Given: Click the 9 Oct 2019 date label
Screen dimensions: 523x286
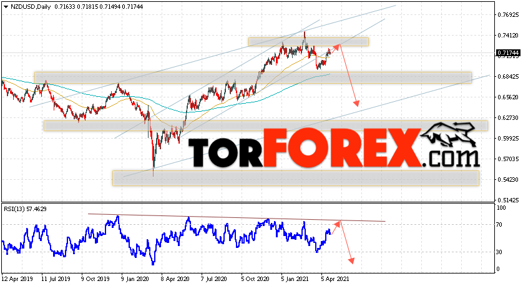Looking at the screenshot, I should click(x=95, y=279).
